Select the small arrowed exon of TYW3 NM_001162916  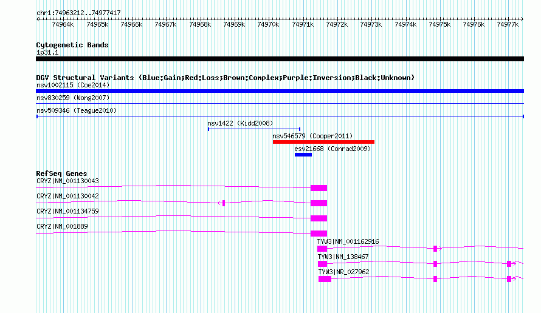tap(436, 249)
